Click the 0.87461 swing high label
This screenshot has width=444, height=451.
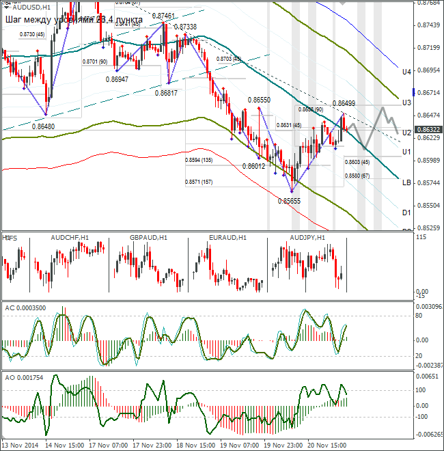[163, 16]
